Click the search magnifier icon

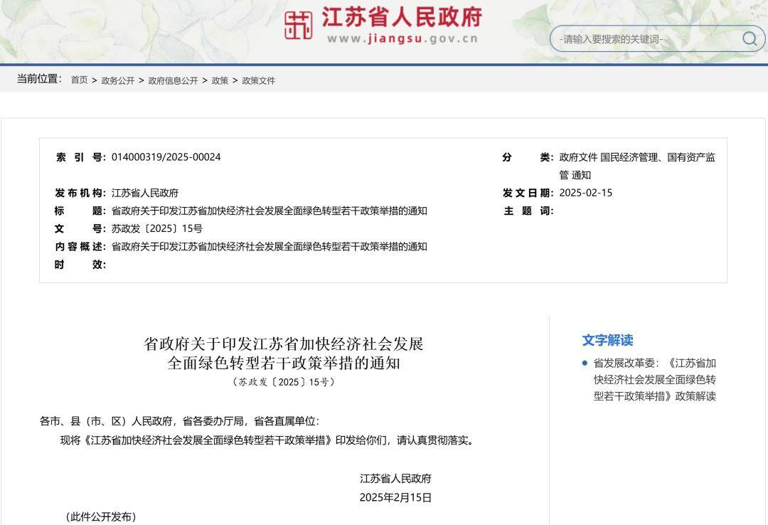click(x=750, y=38)
